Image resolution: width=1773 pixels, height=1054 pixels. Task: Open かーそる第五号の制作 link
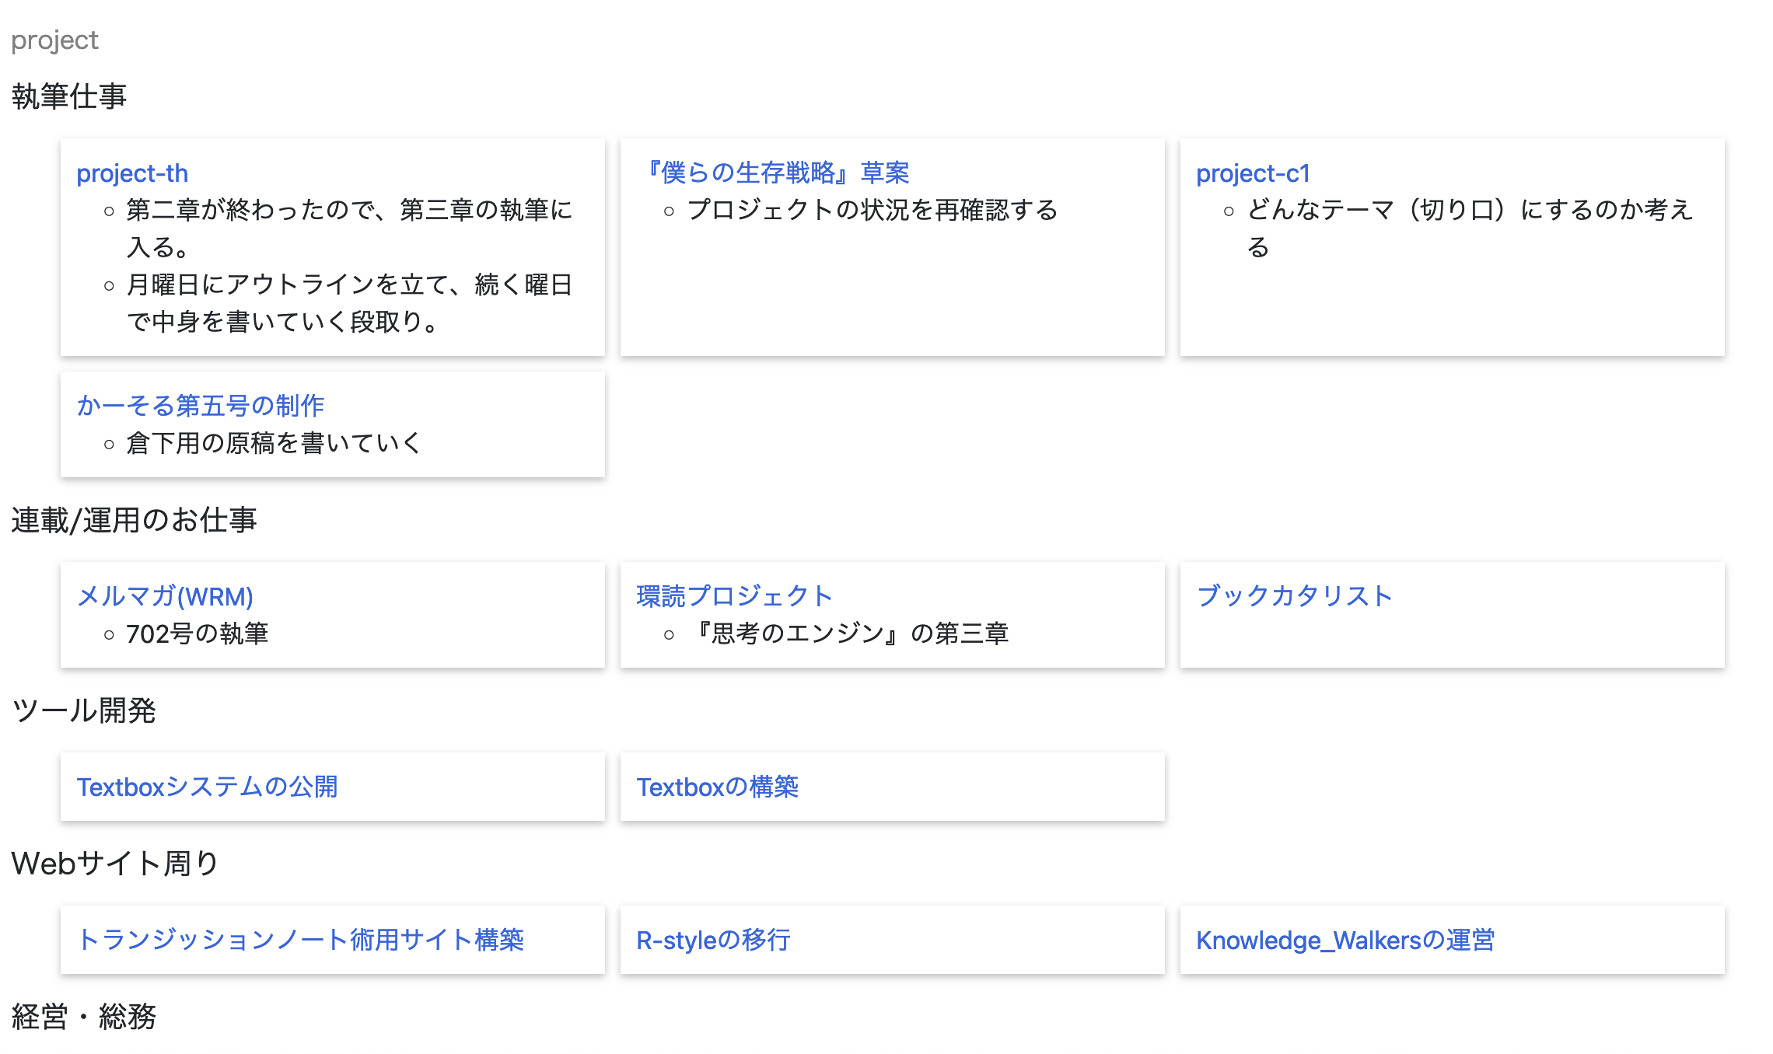[201, 405]
